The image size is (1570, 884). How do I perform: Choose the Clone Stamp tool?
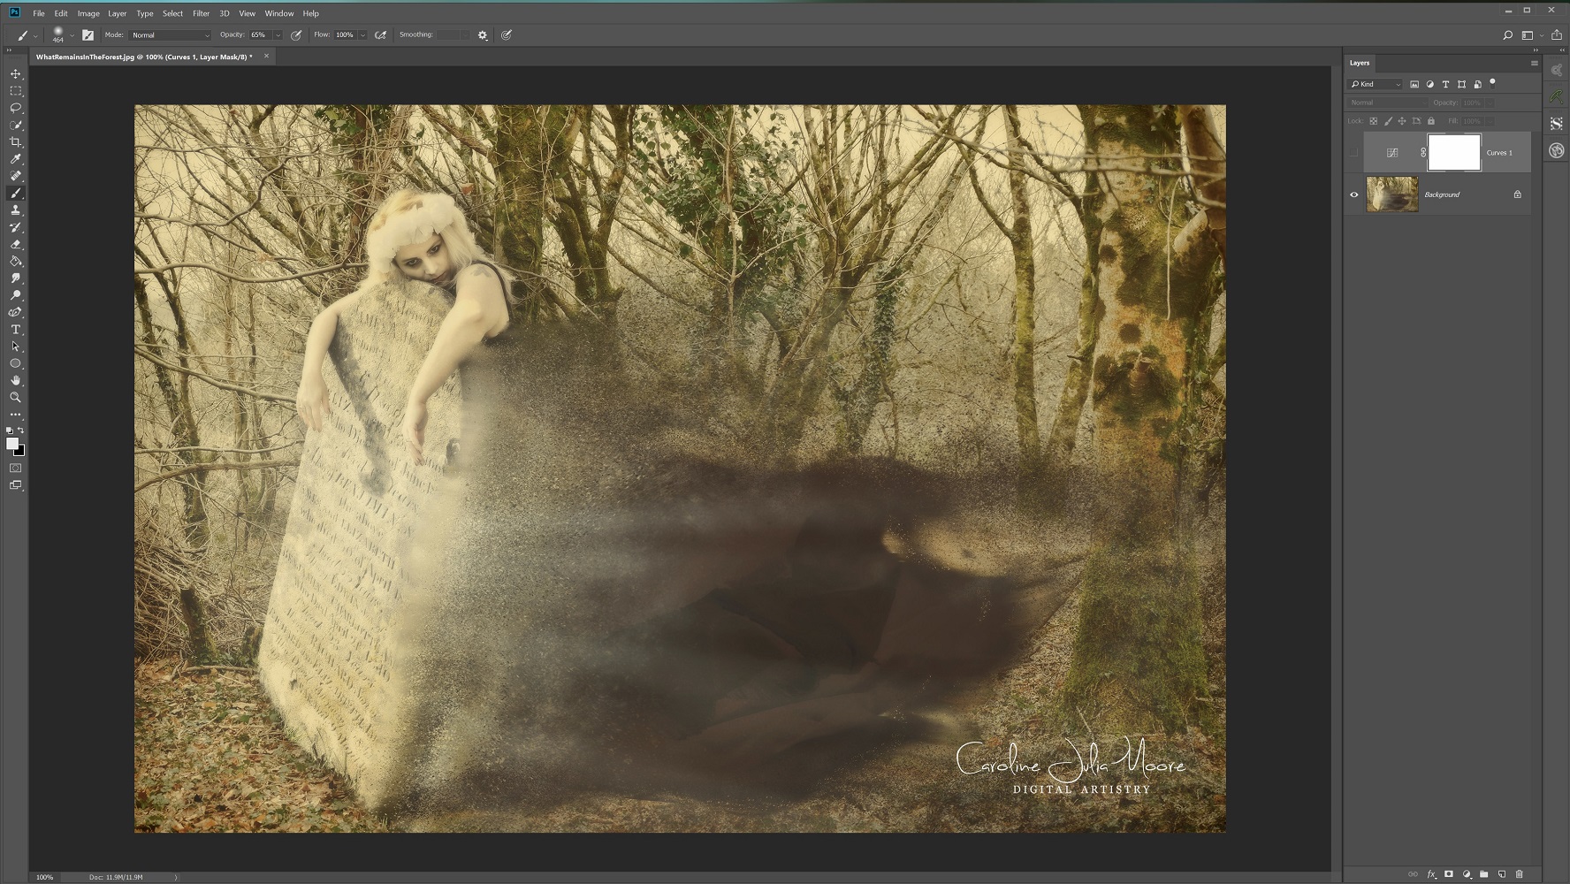15,210
